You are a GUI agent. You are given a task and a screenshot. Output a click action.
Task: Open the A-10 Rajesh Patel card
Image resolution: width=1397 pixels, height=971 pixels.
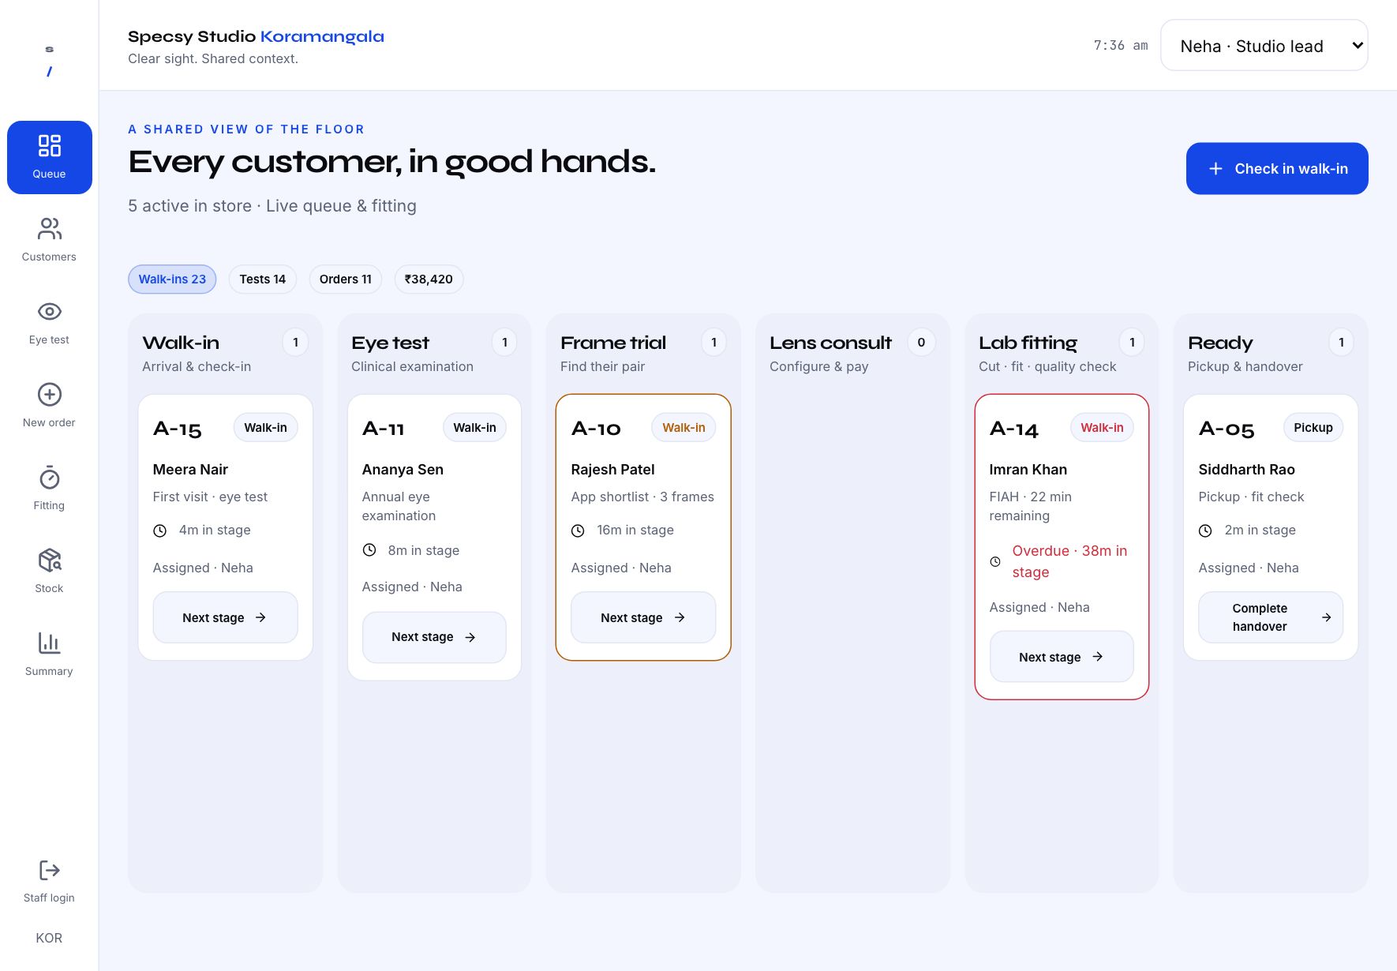[x=643, y=527]
